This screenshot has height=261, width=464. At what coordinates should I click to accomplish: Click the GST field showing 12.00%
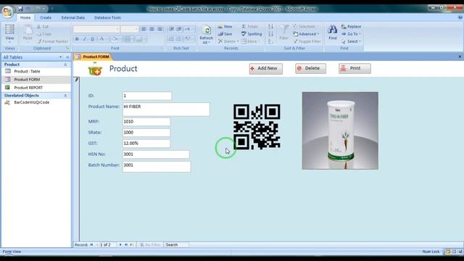point(146,144)
